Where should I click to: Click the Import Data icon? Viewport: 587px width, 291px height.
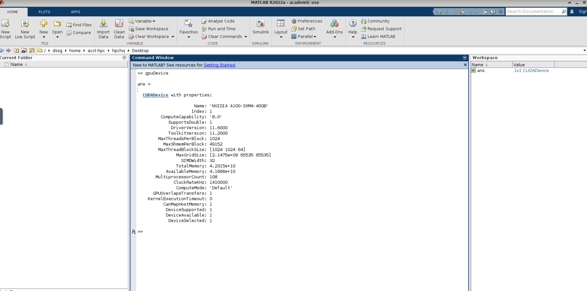(103, 23)
